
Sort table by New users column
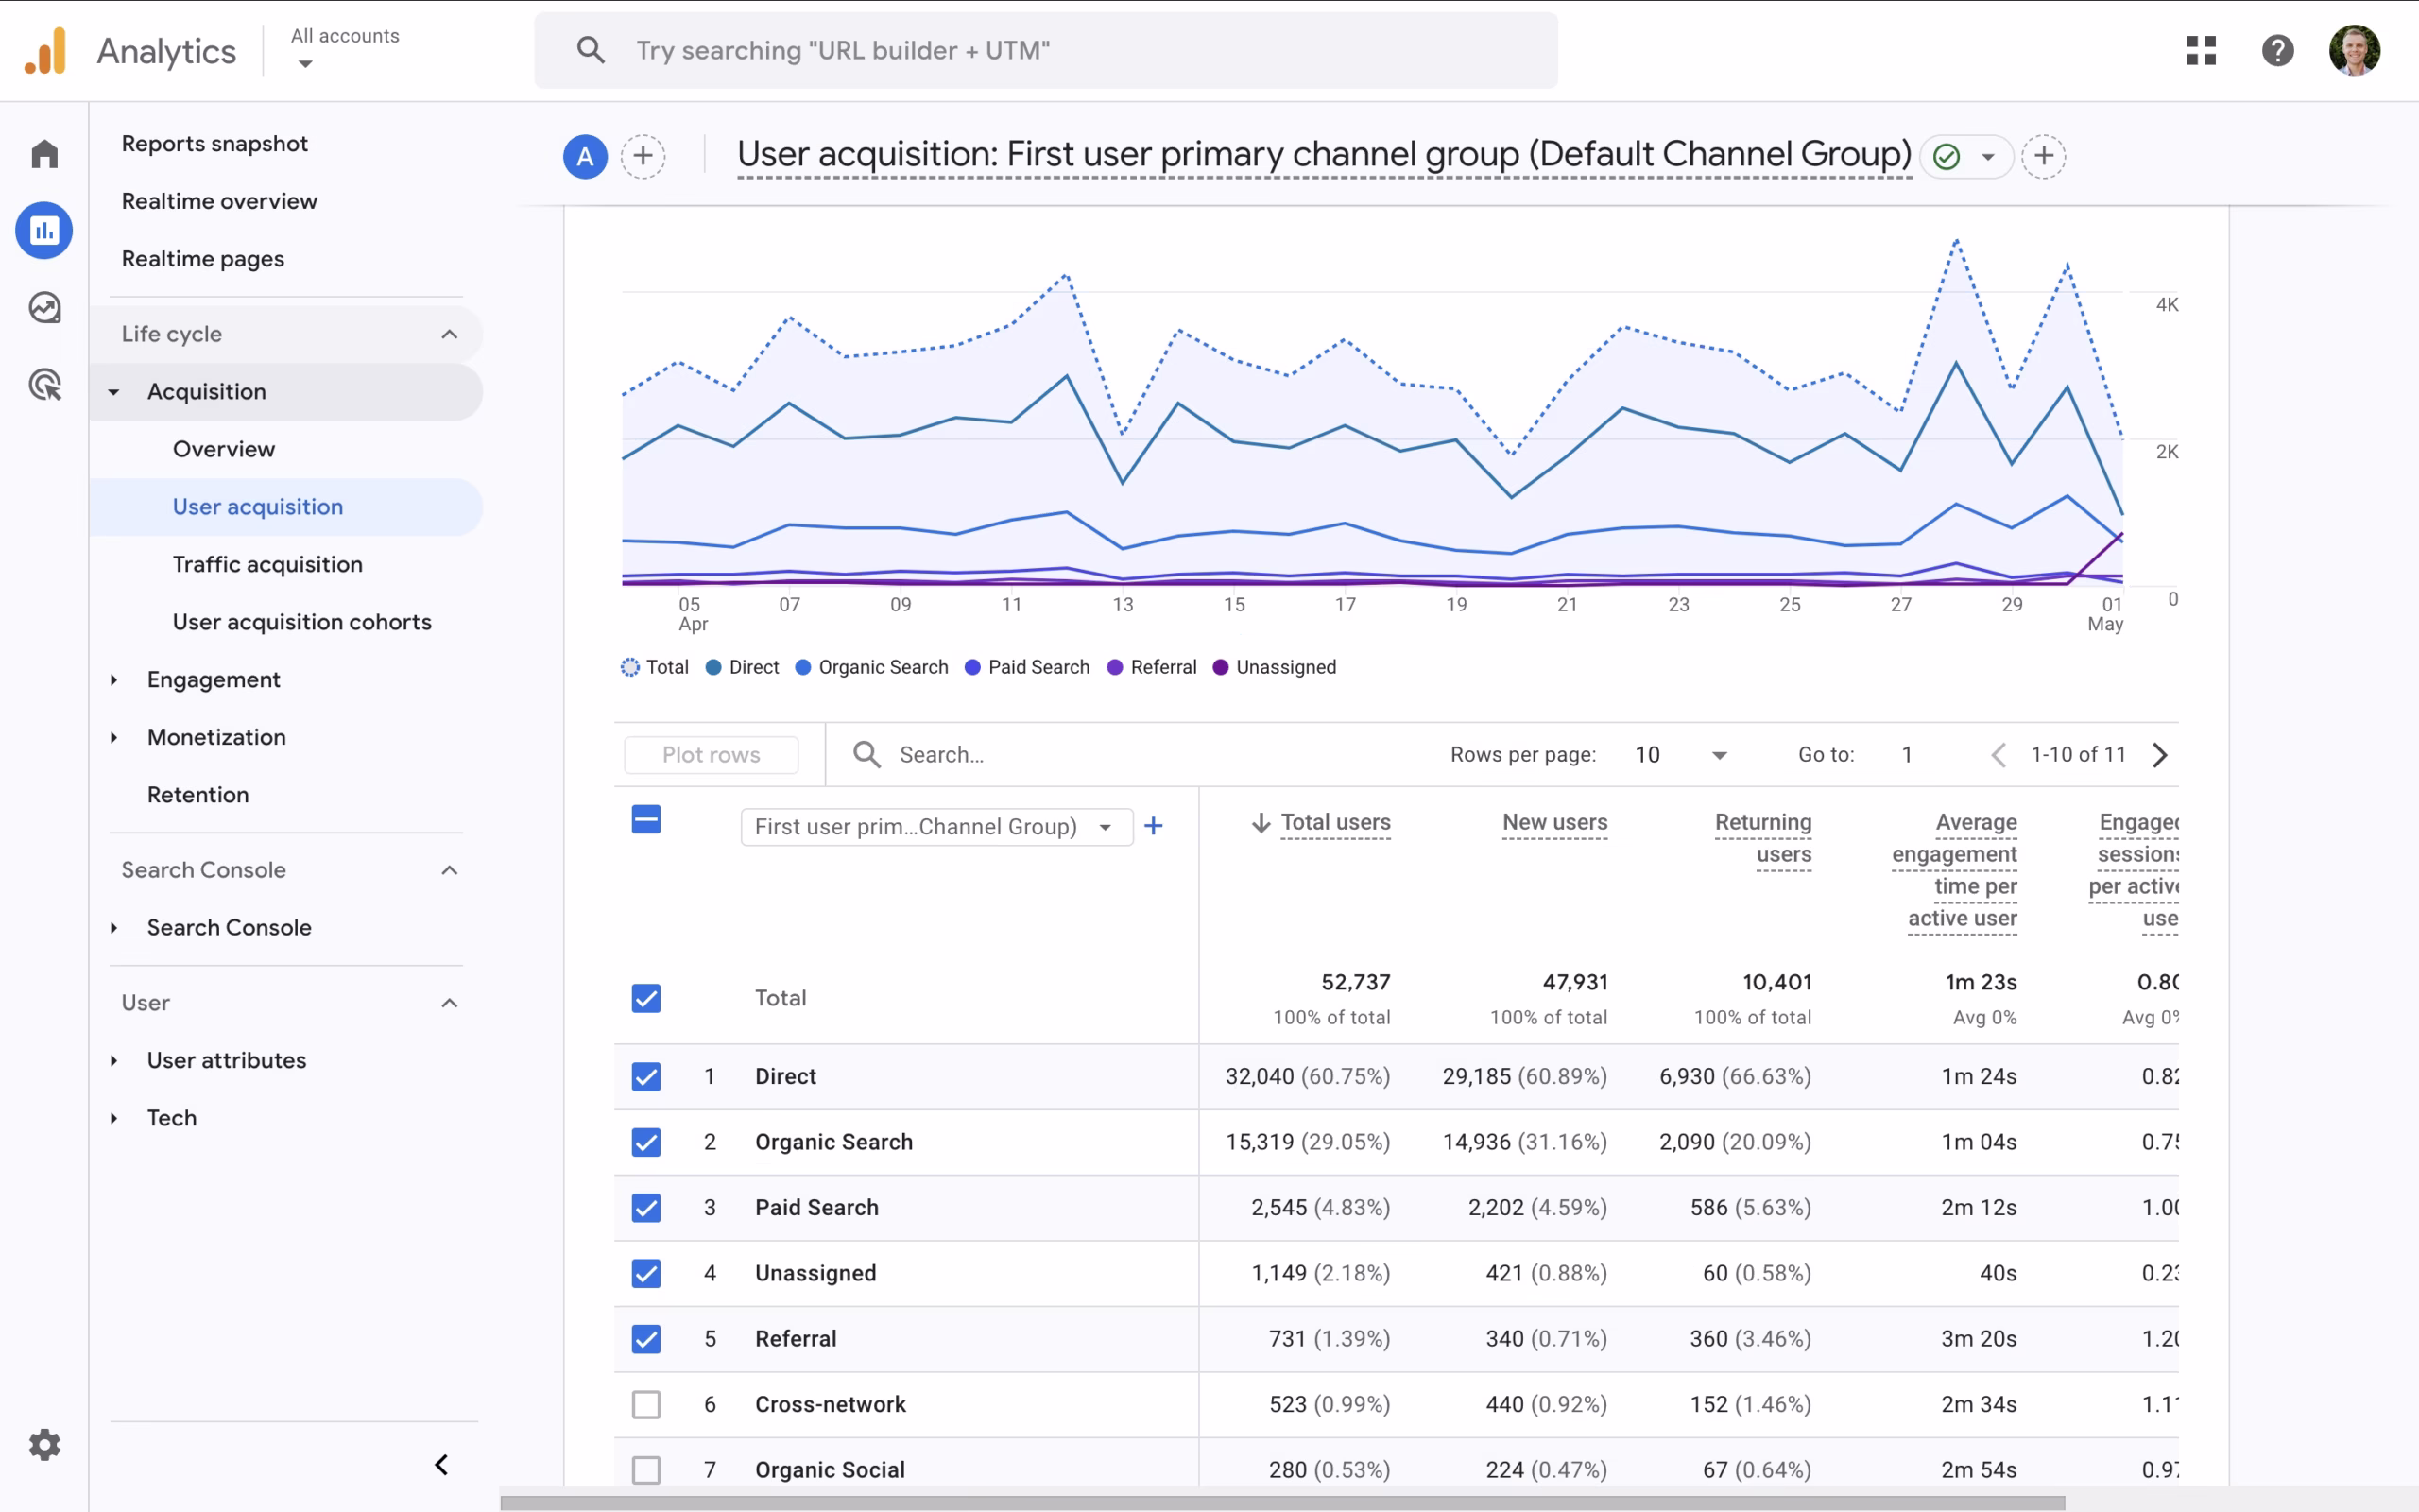pyautogui.click(x=1553, y=822)
